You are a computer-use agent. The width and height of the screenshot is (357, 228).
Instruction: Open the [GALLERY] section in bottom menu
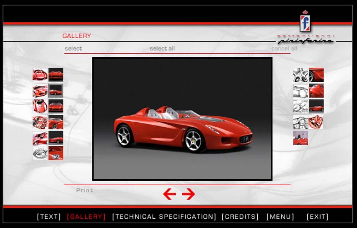point(86,217)
